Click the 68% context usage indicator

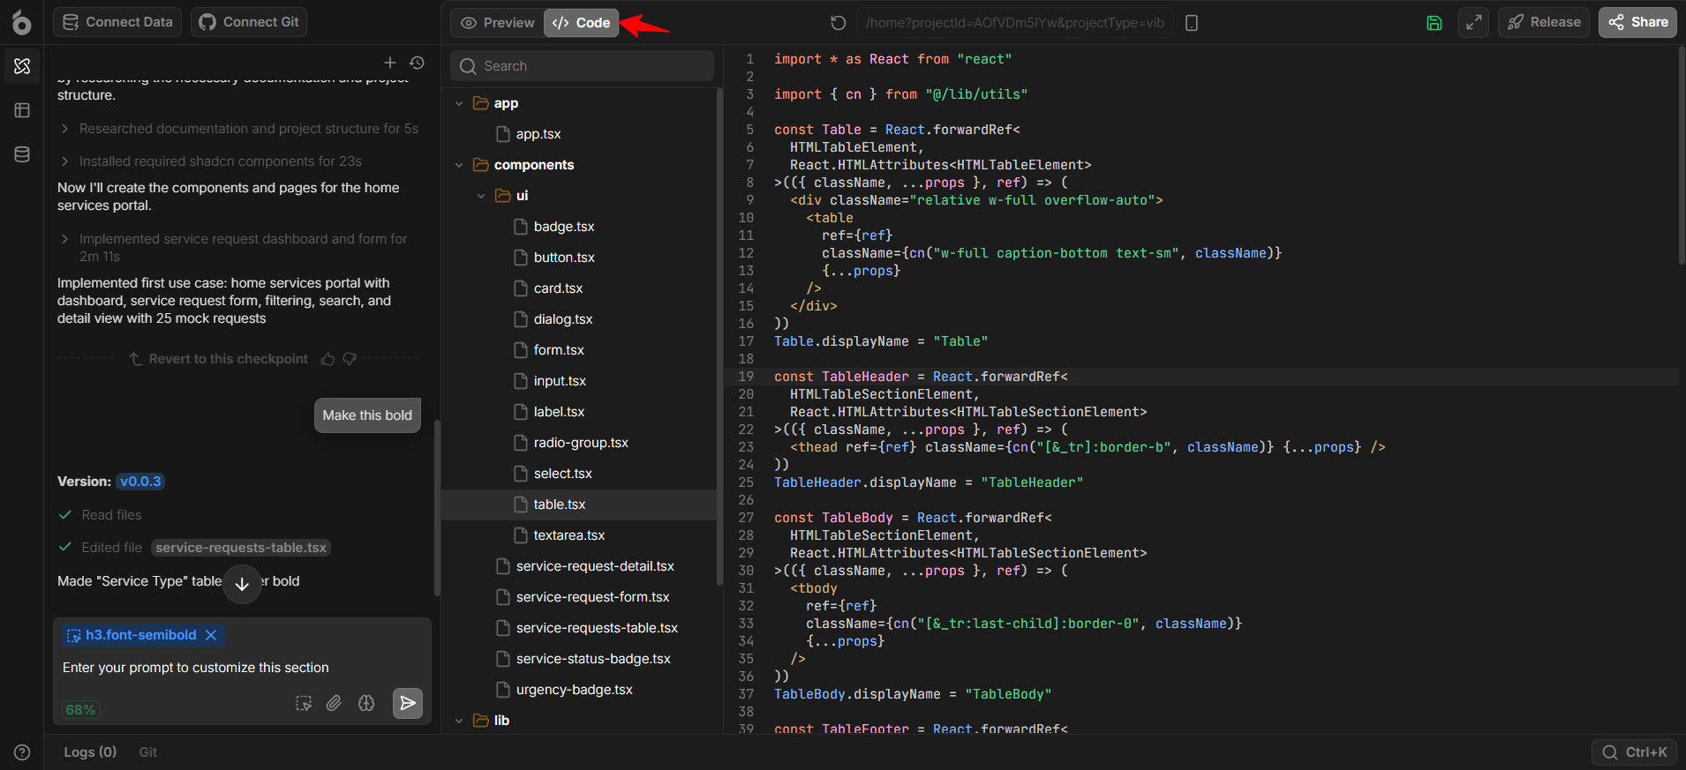coord(80,710)
